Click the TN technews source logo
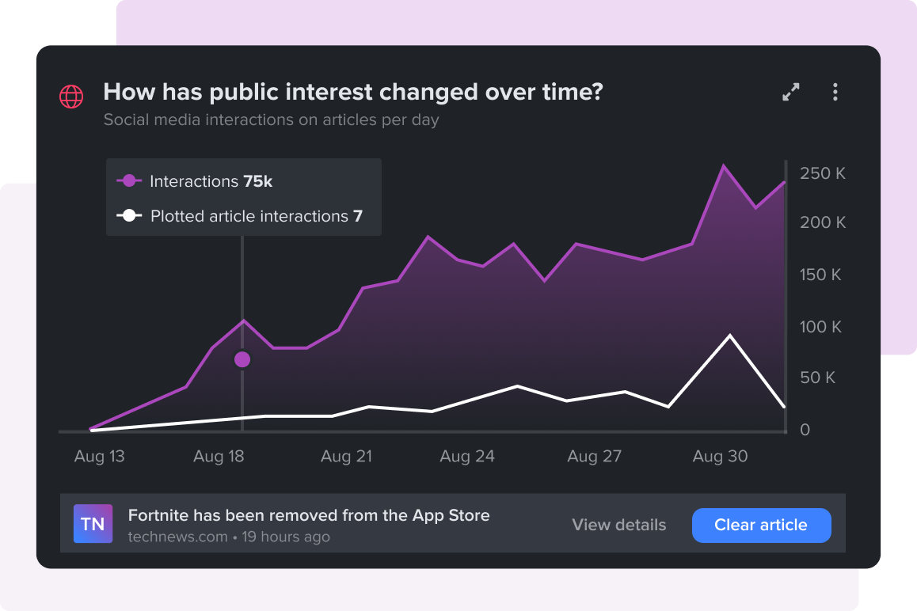 [93, 524]
